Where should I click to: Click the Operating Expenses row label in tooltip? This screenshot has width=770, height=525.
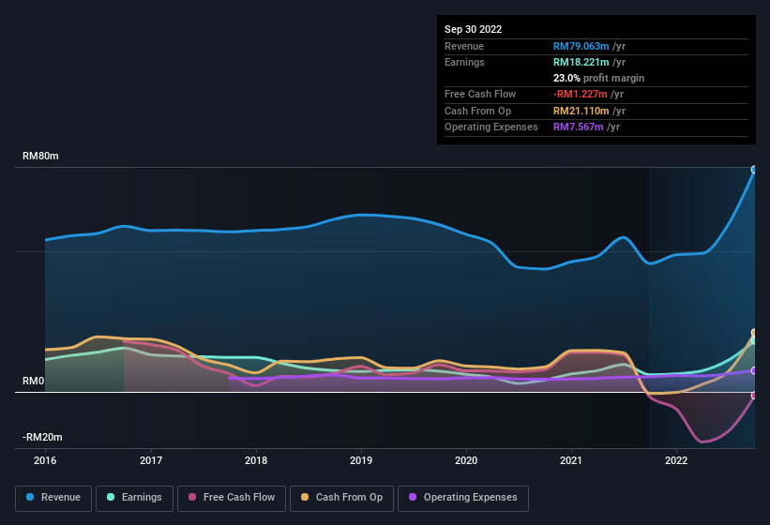(491, 127)
